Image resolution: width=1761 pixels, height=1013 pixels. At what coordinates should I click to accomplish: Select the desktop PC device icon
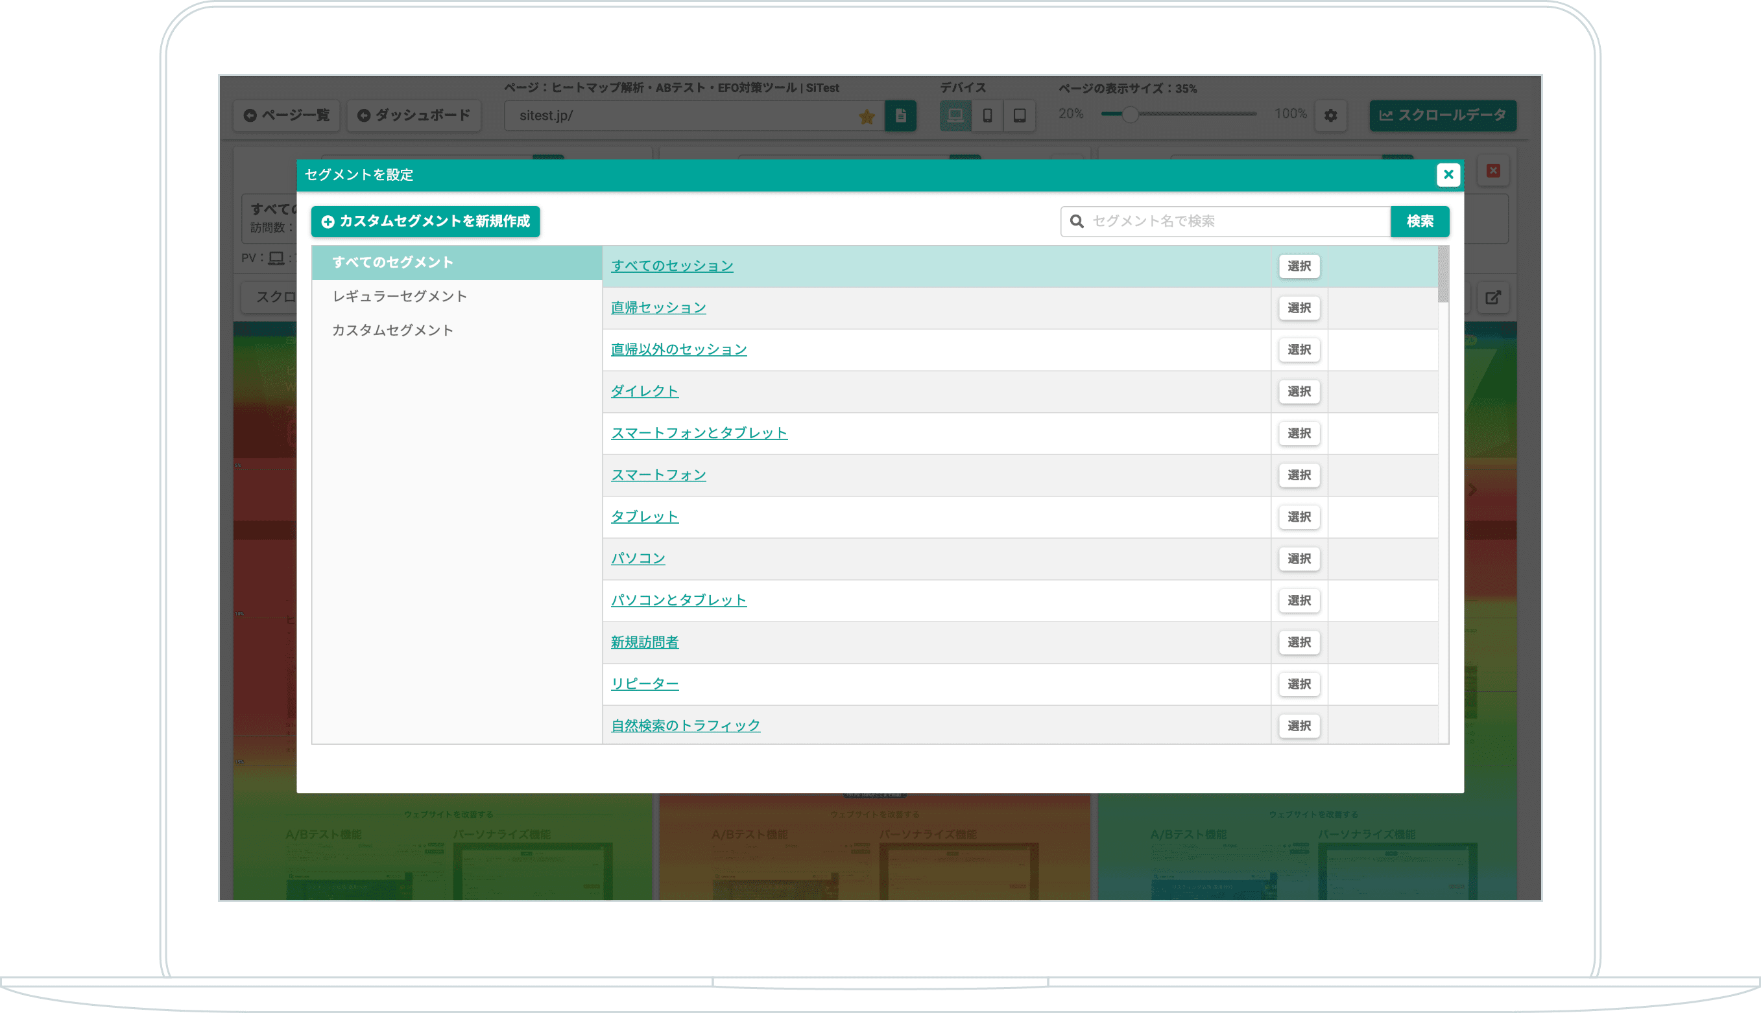[x=955, y=115]
